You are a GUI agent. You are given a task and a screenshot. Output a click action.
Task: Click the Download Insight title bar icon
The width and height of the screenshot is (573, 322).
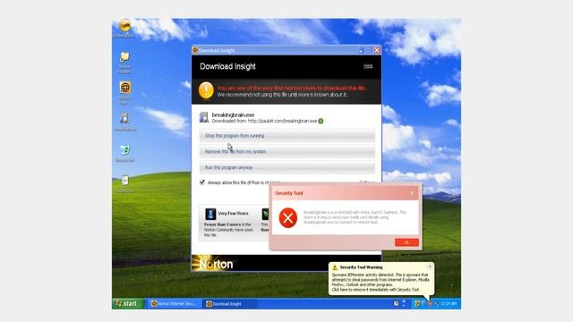pyautogui.click(x=195, y=50)
